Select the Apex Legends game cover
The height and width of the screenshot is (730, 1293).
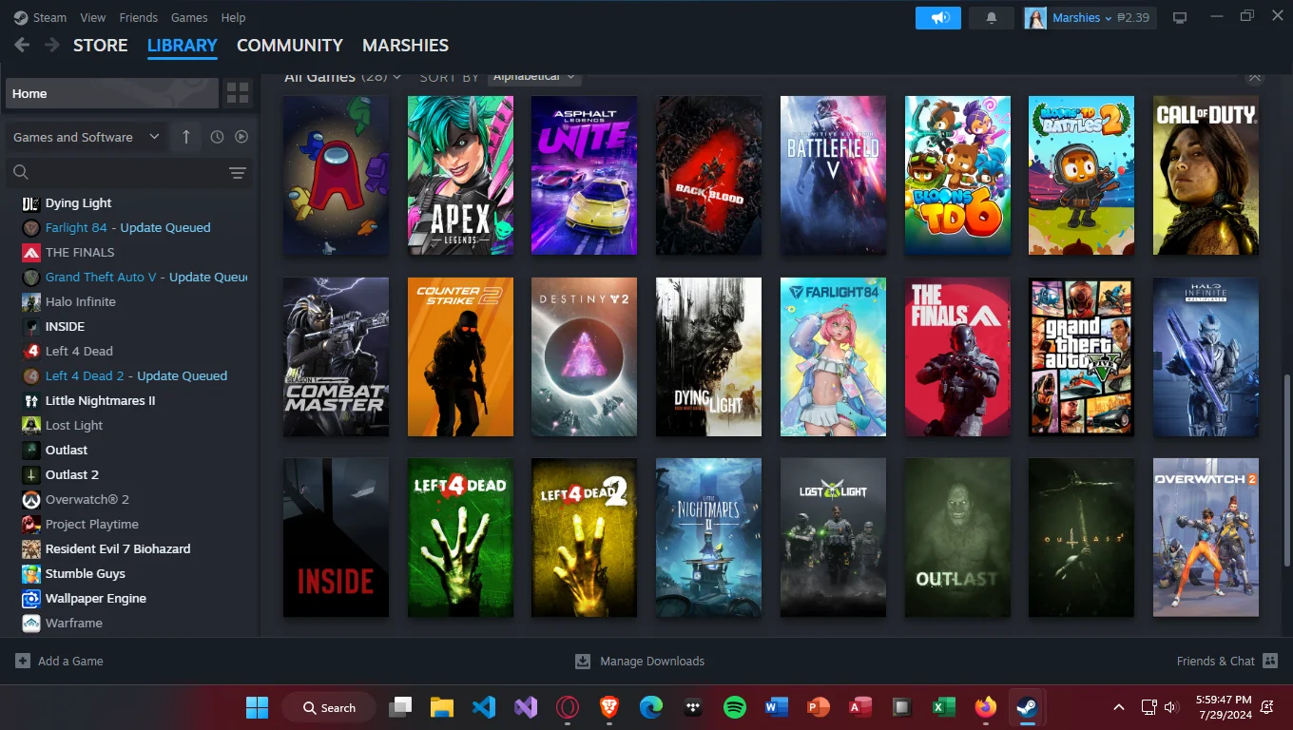(460, 175)
